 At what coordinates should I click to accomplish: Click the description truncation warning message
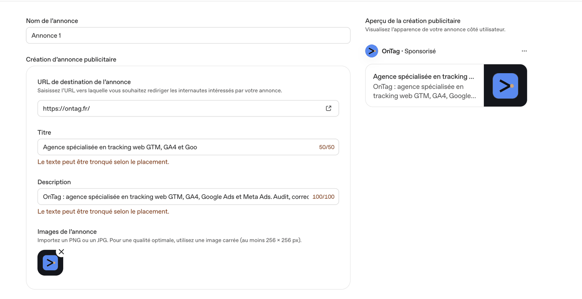[104, 211]
